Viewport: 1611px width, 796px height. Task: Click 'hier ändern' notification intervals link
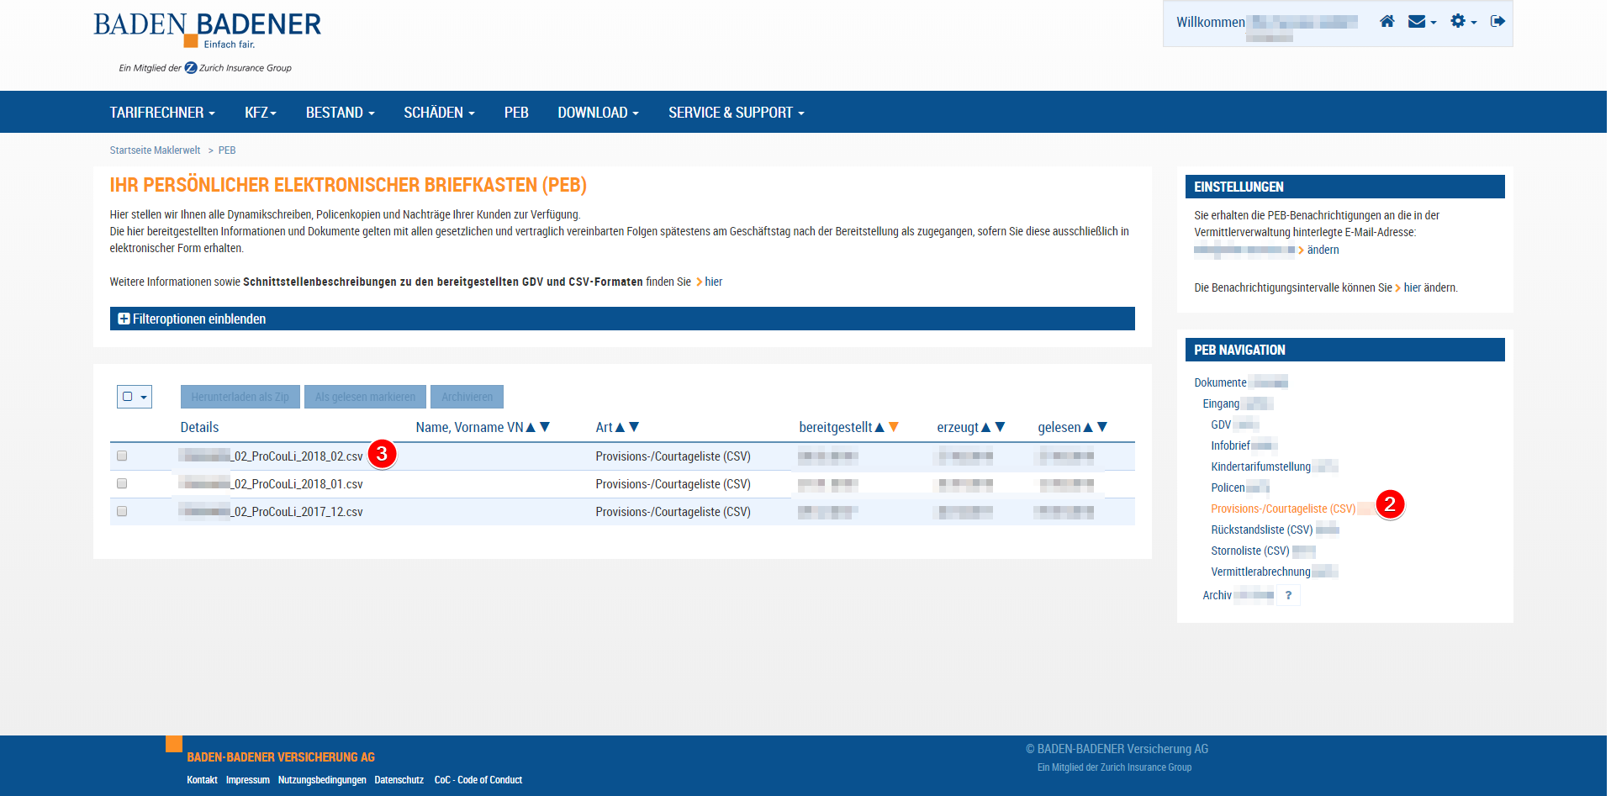click(1429, 287)
